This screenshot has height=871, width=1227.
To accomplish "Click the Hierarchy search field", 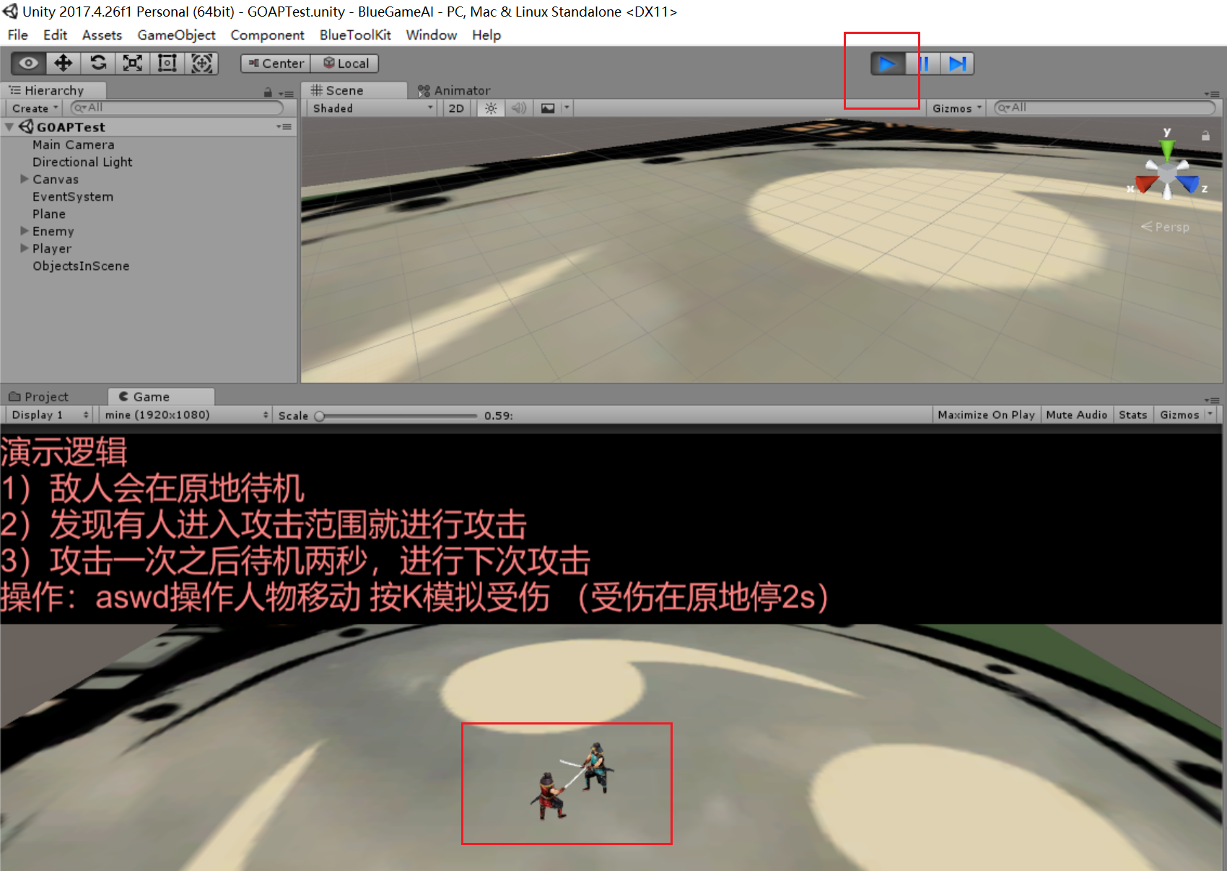I will [x=178, y=108].
